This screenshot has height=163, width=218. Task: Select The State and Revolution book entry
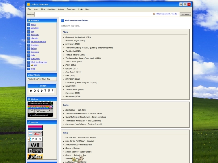[x=84, y=113]
